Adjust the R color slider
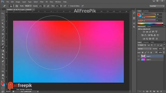 click(150, 14)
